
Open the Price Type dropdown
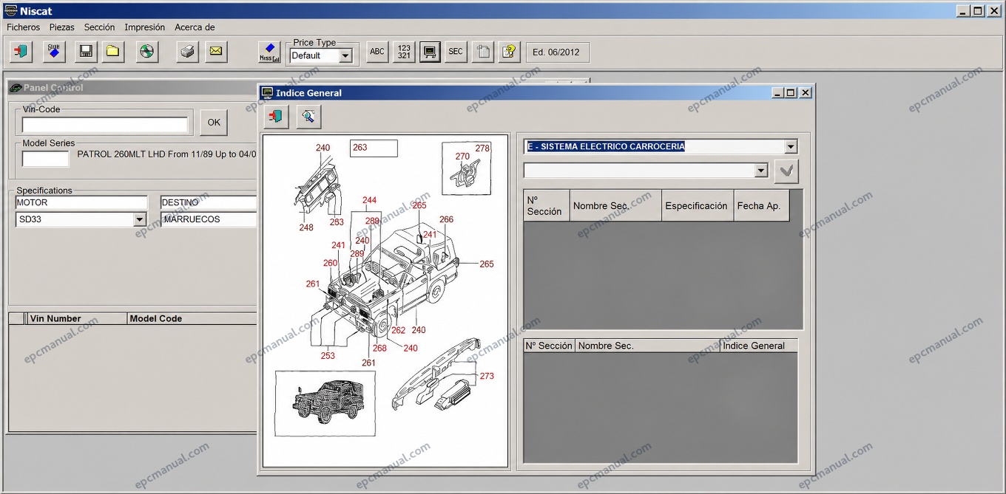tap(345, 55)
